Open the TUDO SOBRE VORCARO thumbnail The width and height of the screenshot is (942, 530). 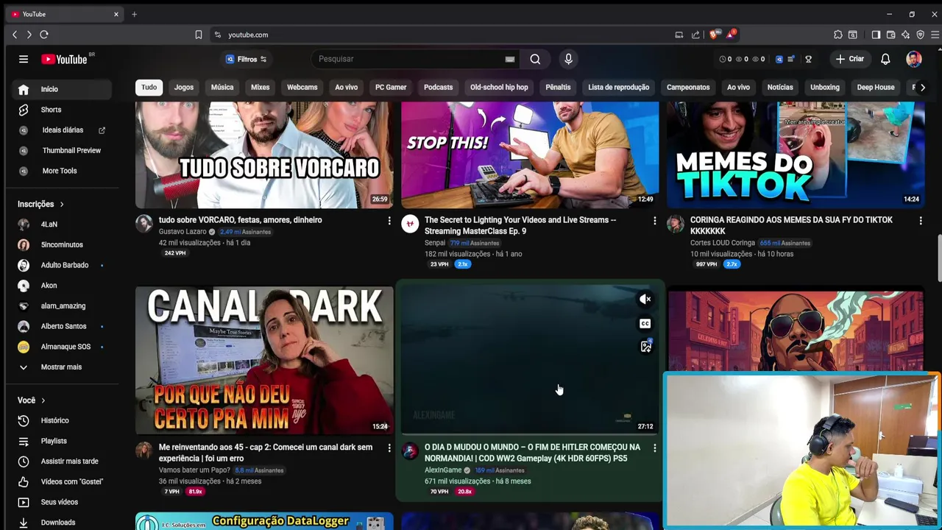point(264,155)
